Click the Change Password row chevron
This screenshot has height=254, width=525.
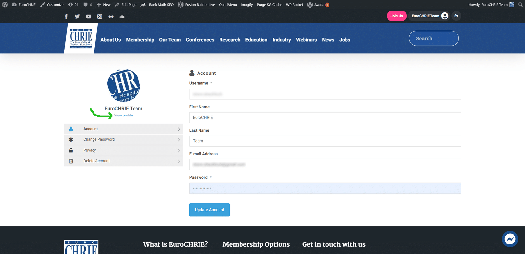pos(179,140)
